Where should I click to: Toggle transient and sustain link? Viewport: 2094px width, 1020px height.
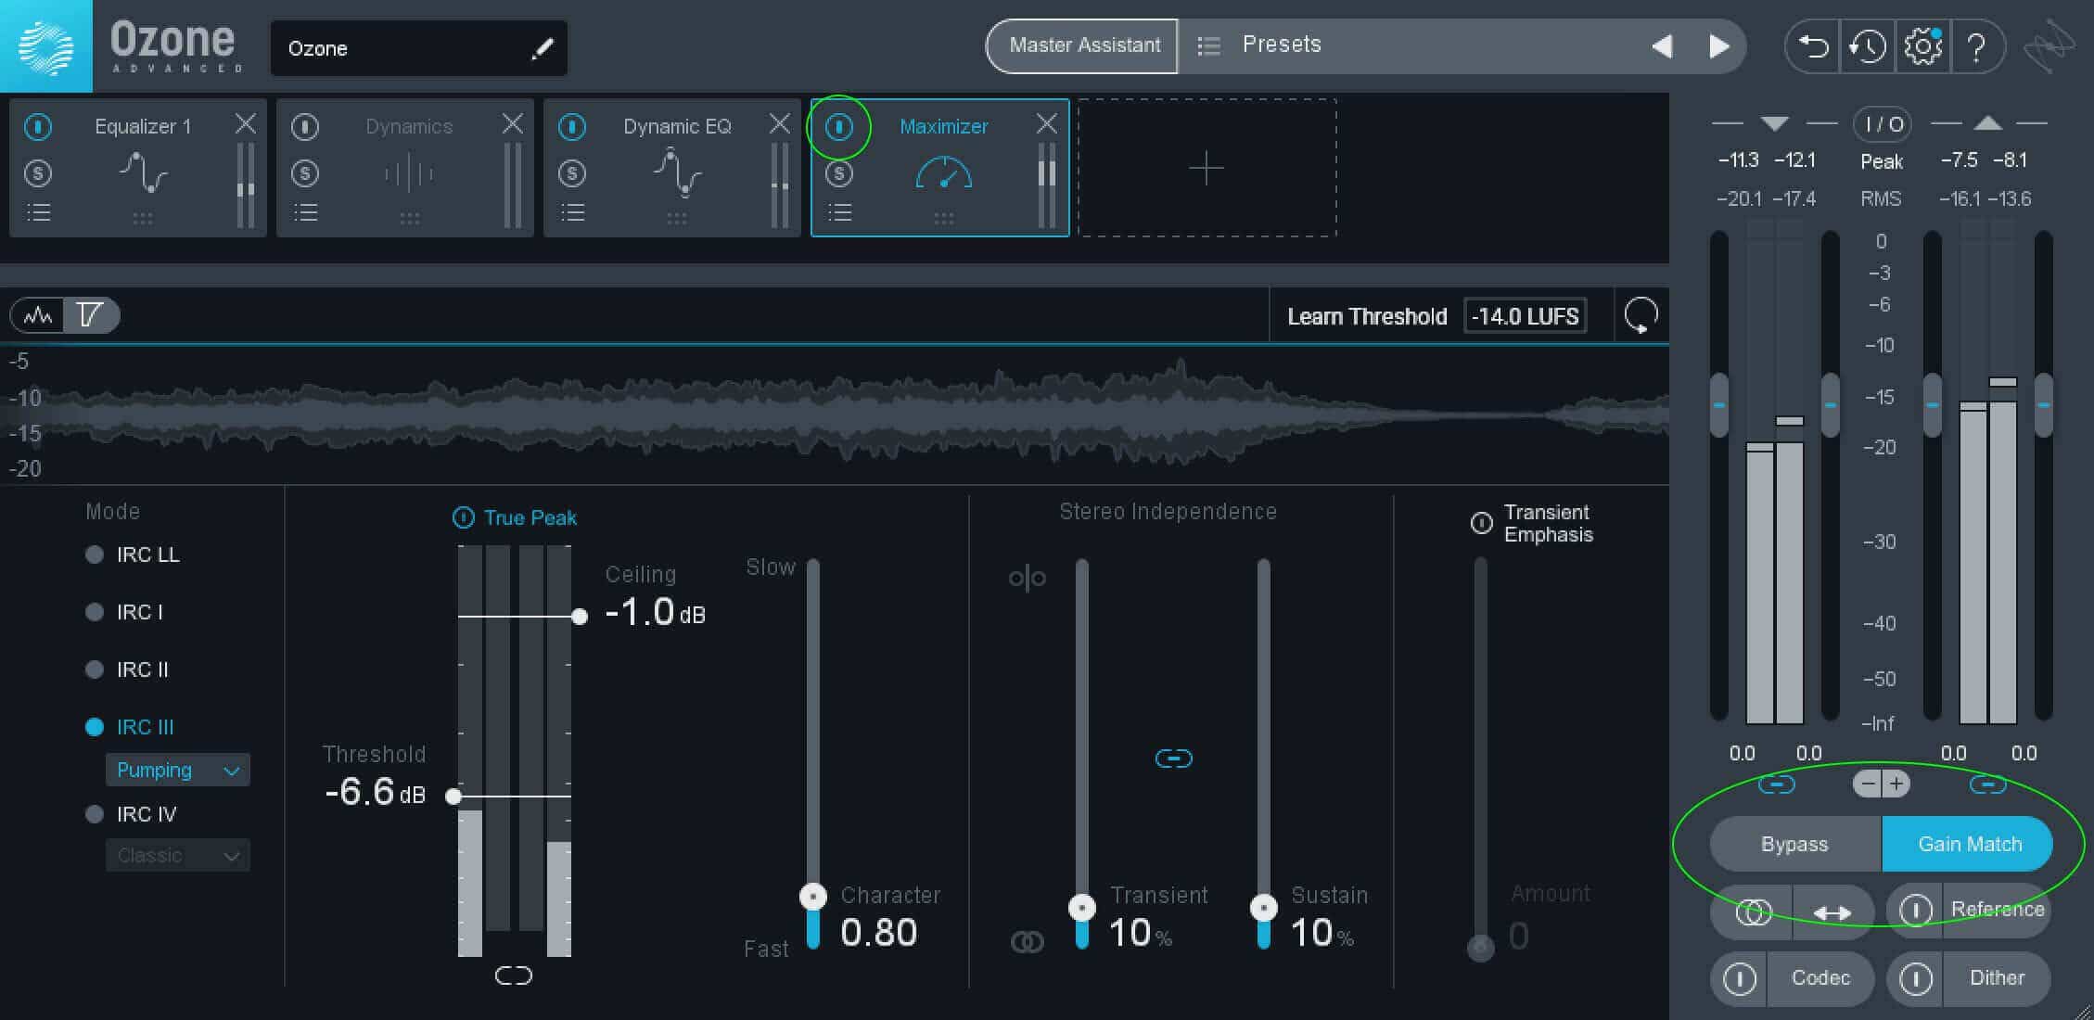pyautogui.click(x=1173, y=759)
